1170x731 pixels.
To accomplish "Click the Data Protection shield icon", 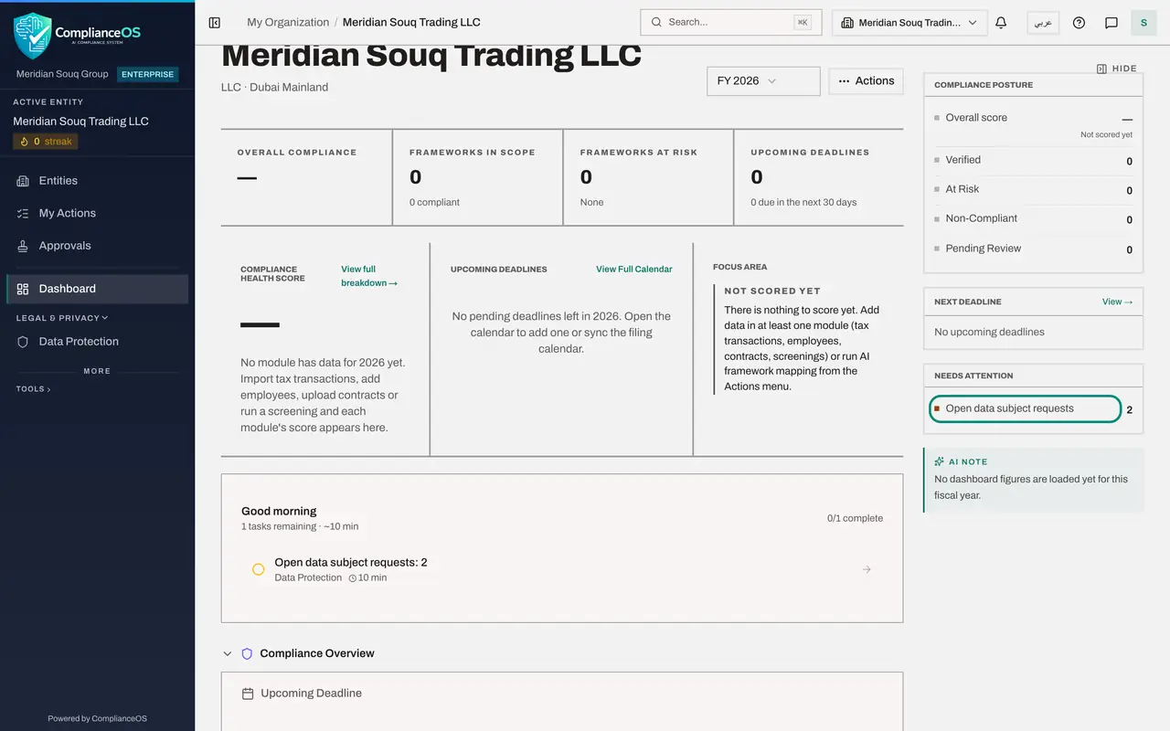I will point(23,342).
